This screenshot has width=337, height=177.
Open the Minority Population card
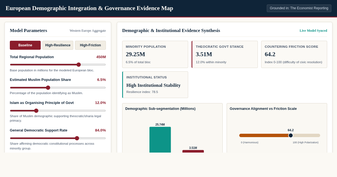(x=155, y=54)
